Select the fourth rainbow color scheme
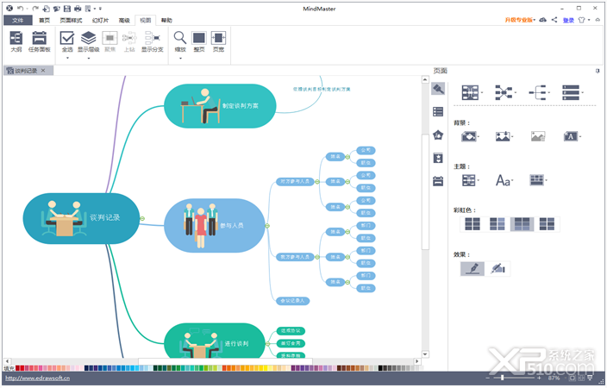This screenshot has width=607, height=388. tap(547, 224)
